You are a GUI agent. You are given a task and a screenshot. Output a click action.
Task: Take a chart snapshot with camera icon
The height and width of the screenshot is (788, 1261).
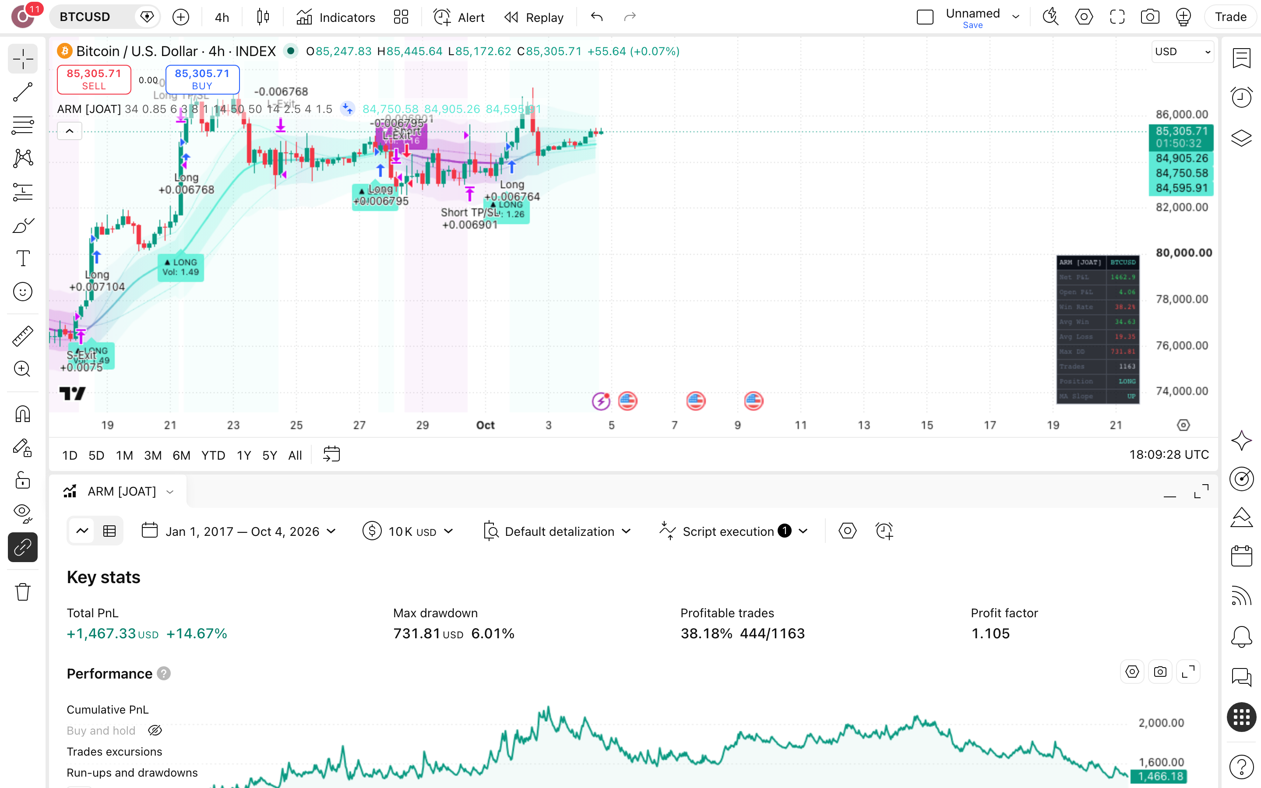(x=1150, y=17)
